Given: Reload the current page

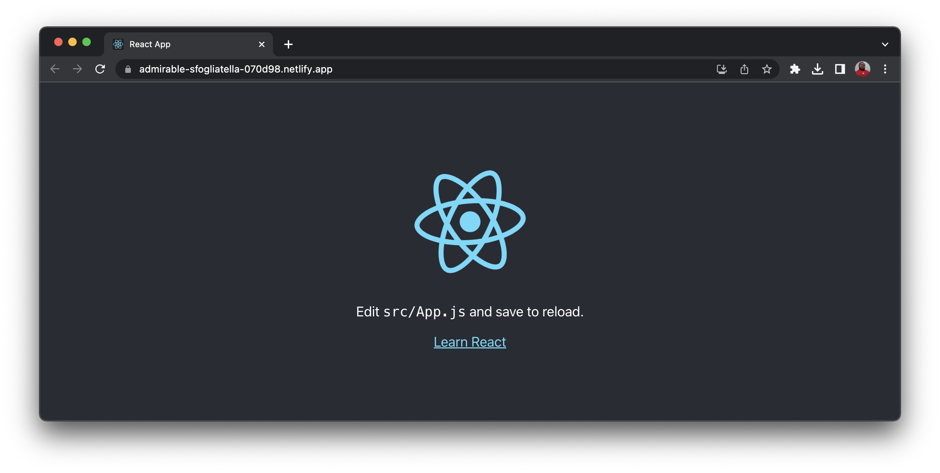Looking at the screenshot, I should point(100,69).
